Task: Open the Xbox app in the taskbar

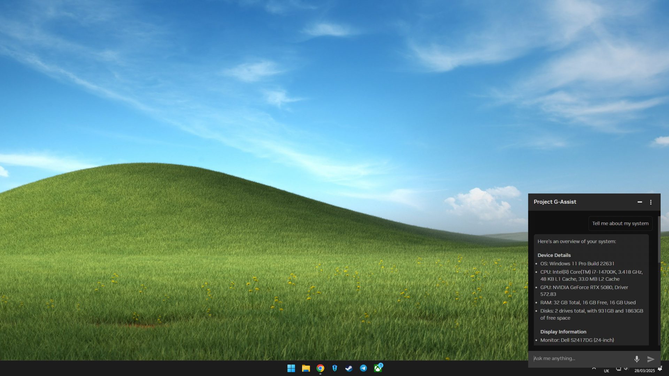Action: [378, 368]
